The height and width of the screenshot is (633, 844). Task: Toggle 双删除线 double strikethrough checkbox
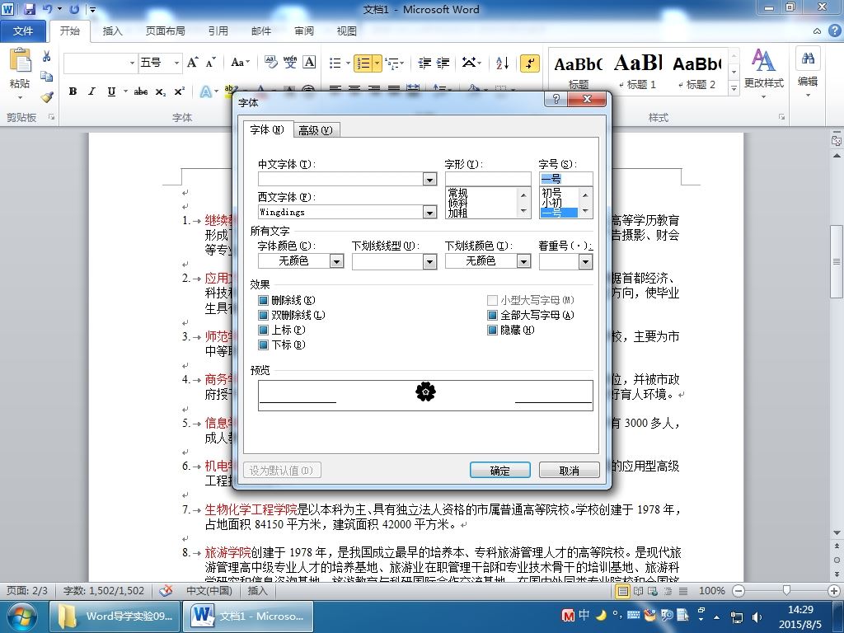tap(263, 316)
